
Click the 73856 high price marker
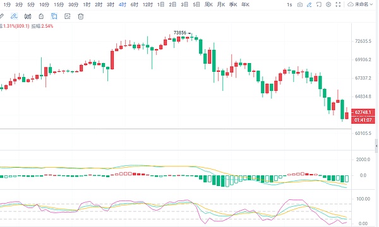(180, 33)
